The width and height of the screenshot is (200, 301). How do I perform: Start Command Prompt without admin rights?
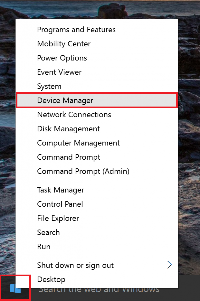[x=69, y=157]
